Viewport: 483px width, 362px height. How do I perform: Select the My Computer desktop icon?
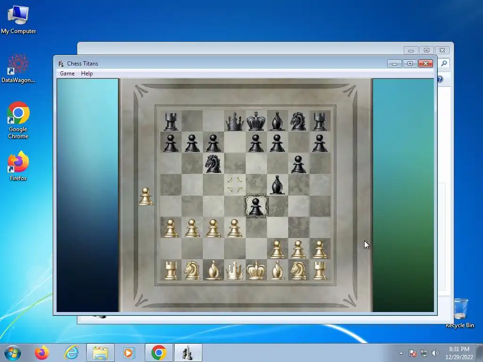tap(18, 19)
